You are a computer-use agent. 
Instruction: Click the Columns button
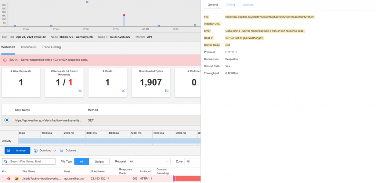pos(68,150)
